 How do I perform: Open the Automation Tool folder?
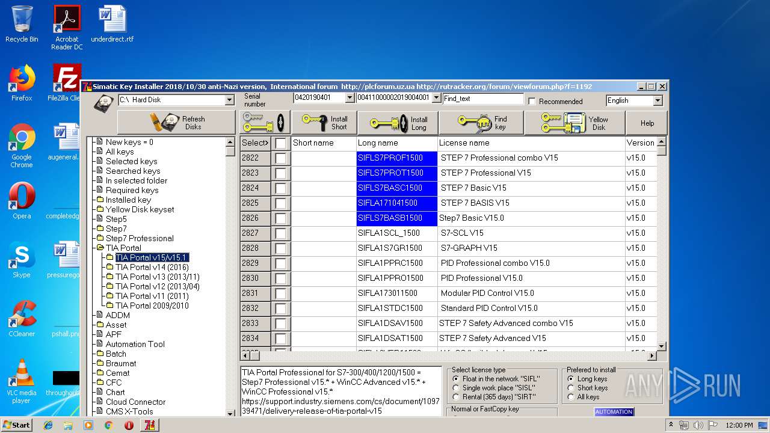point(135,344)
